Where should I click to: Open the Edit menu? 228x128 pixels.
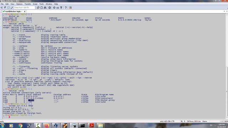[x=7, y=4]
